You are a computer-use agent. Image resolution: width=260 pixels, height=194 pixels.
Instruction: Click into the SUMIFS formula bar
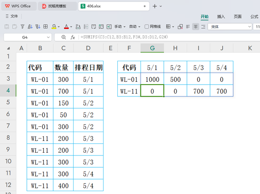pos(169,37)
